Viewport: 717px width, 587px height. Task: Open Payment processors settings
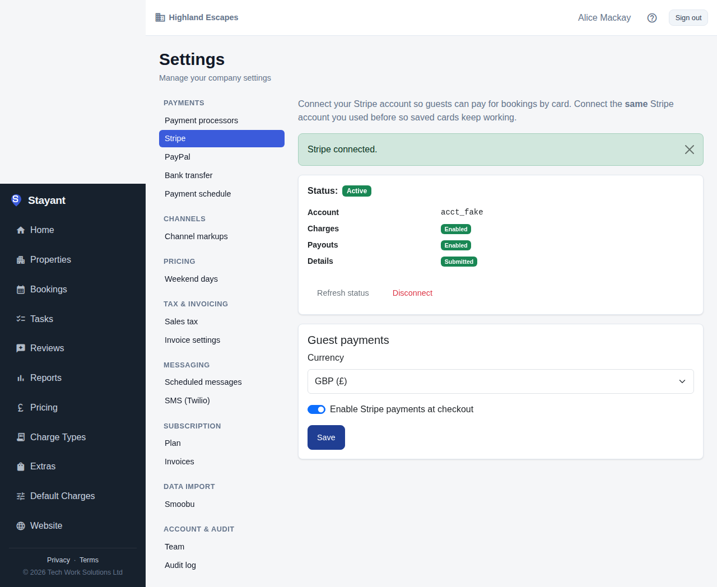click(x=222, y=120)
